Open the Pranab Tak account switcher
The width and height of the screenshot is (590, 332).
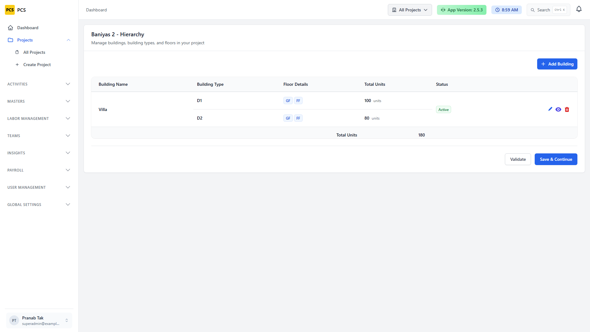[x=39, y=320]
